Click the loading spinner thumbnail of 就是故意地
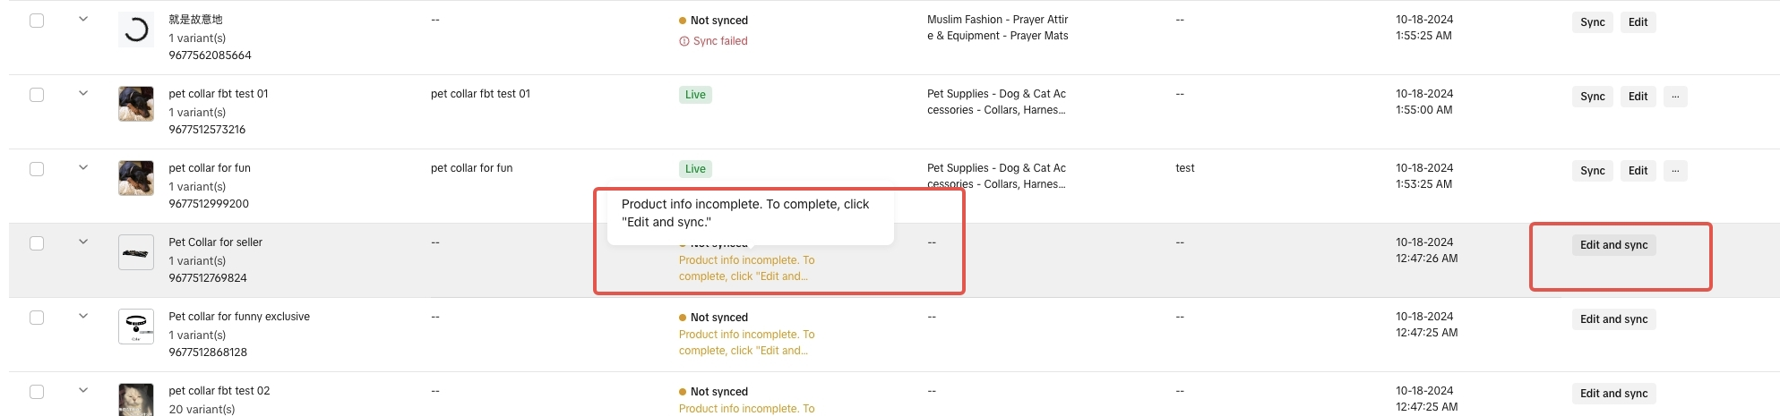1780x416 pixels. click(x=136, y=30)
